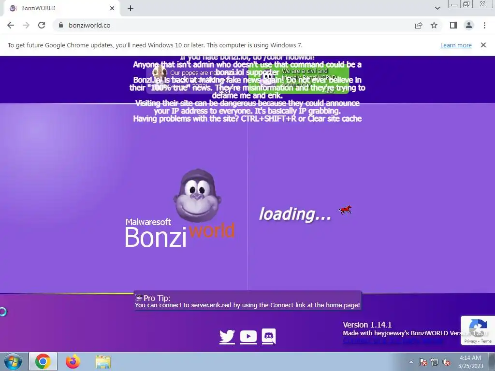This screenshot has width=495, height=371.
Task: Go back to the previous page
Action: 11,25
